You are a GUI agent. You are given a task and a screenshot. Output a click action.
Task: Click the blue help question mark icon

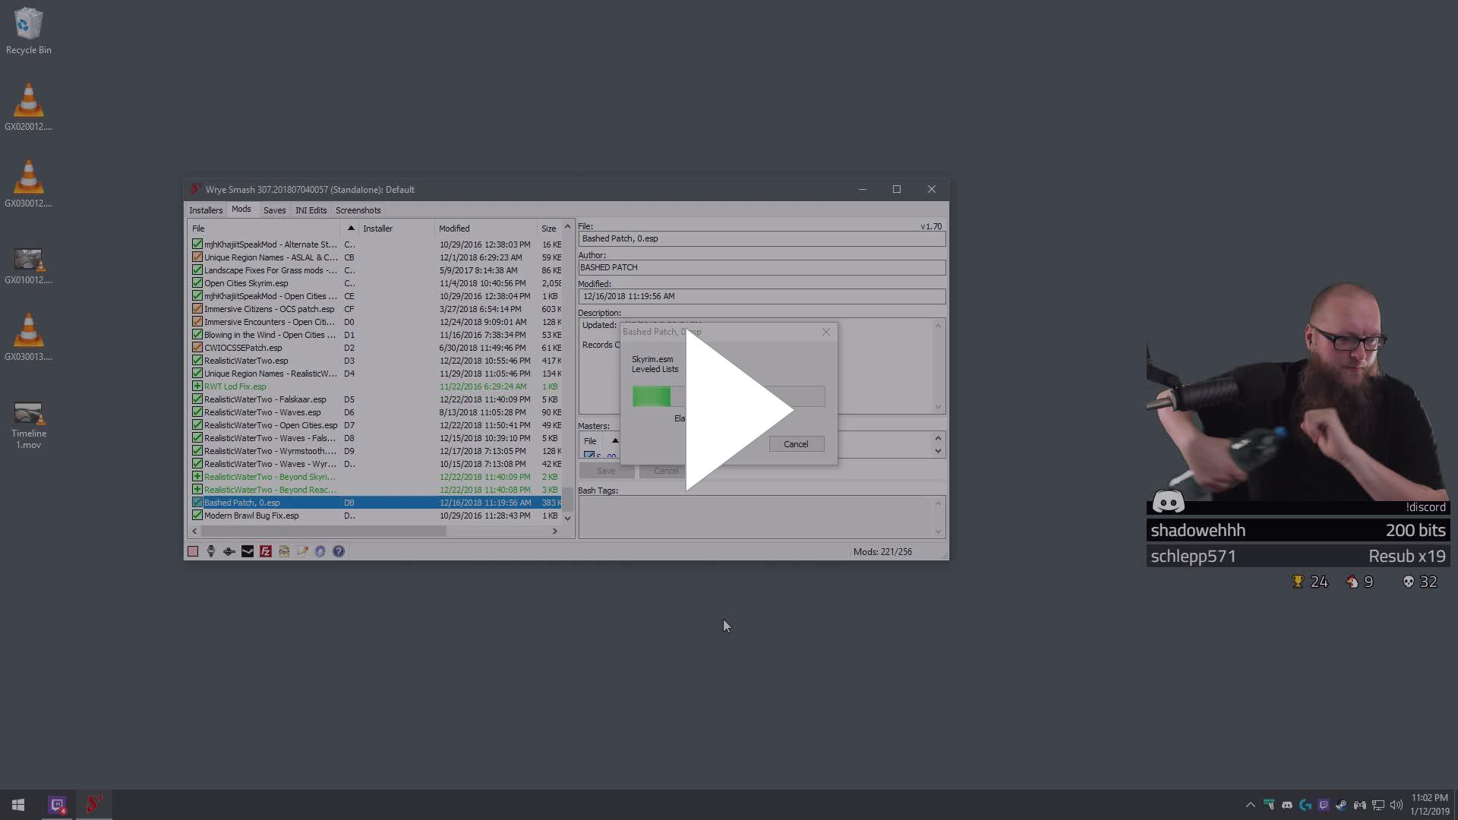339,551
